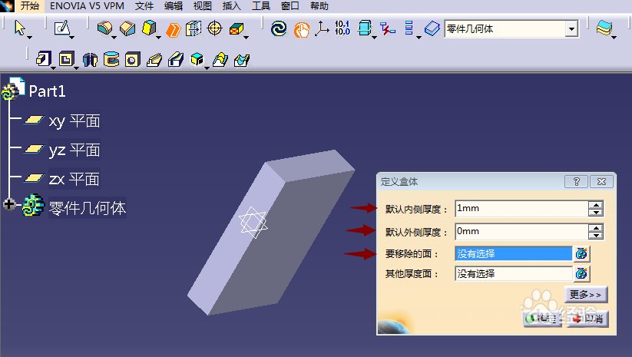Click the 默认外侧厚度 0mm field
Image resolution: width=632 pixels, height=357 pixels.
[521, 232]
